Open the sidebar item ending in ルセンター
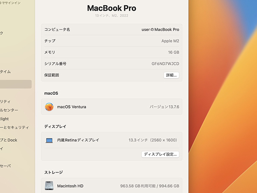 9,110
